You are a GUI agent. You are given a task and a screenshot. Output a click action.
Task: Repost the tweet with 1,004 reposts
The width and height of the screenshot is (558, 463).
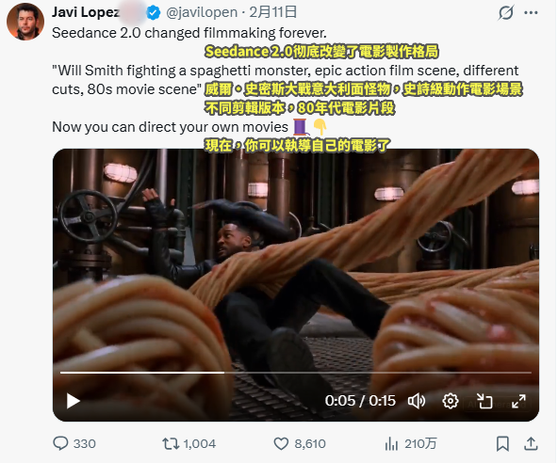point(189,443)
